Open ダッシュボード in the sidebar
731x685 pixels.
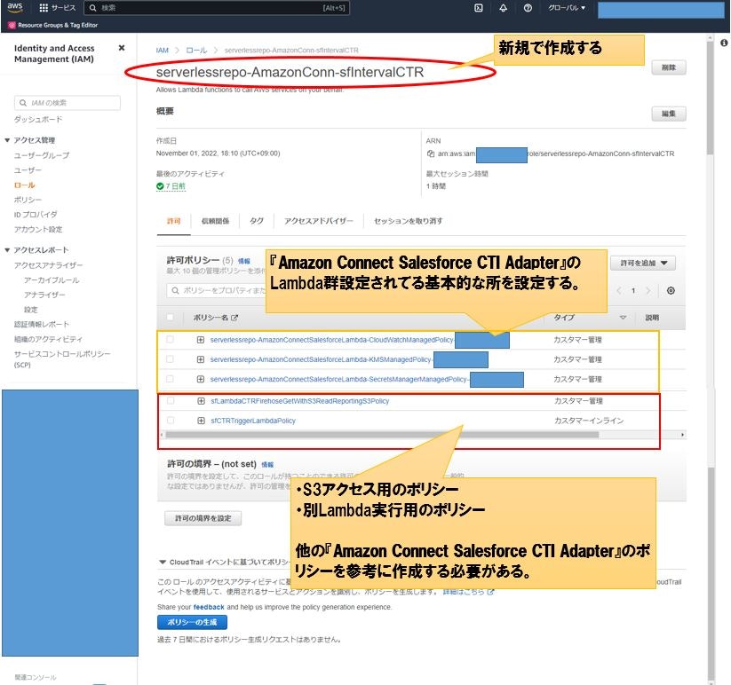(x=38, y=120)
